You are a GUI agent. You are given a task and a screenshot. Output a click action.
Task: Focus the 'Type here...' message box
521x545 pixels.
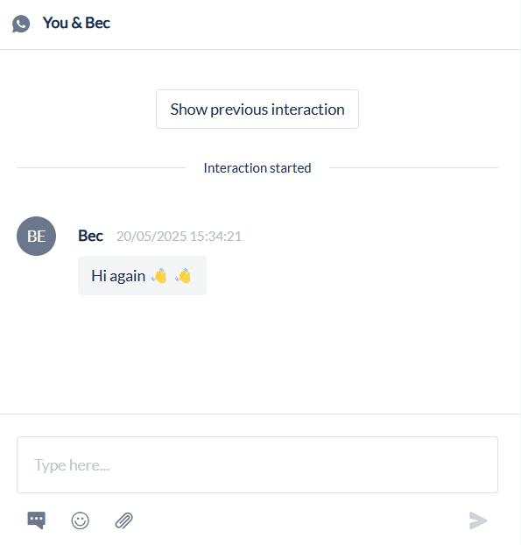[x=257, y=464]
